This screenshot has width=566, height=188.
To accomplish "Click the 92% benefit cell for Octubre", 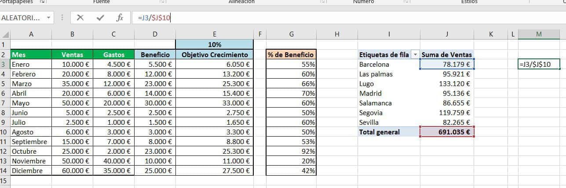I will pyautogui.click(x=291, y=151).
